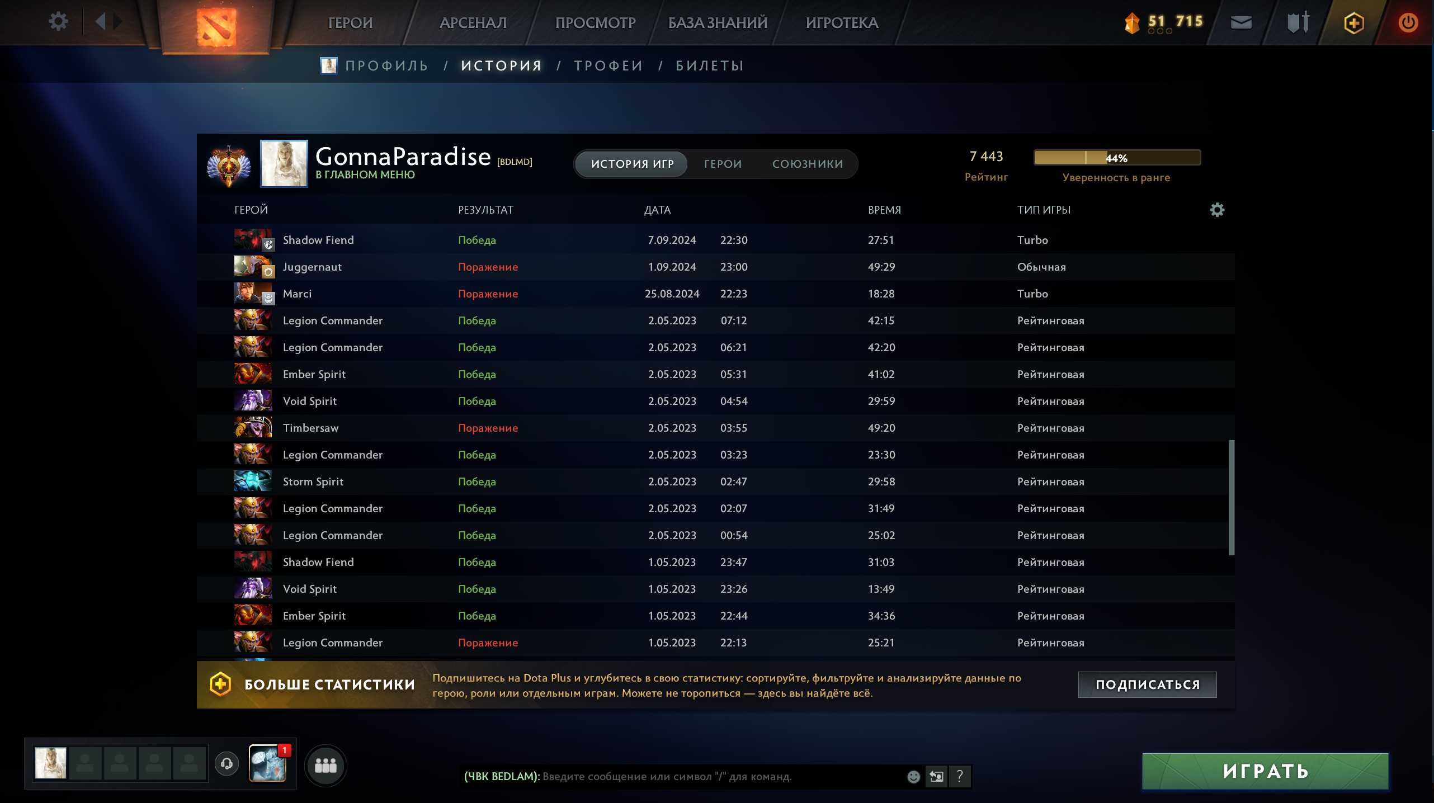Go forward with the right arrow
The width and height of the screenshot is (1434, 803).
click(x=117, y=22)
